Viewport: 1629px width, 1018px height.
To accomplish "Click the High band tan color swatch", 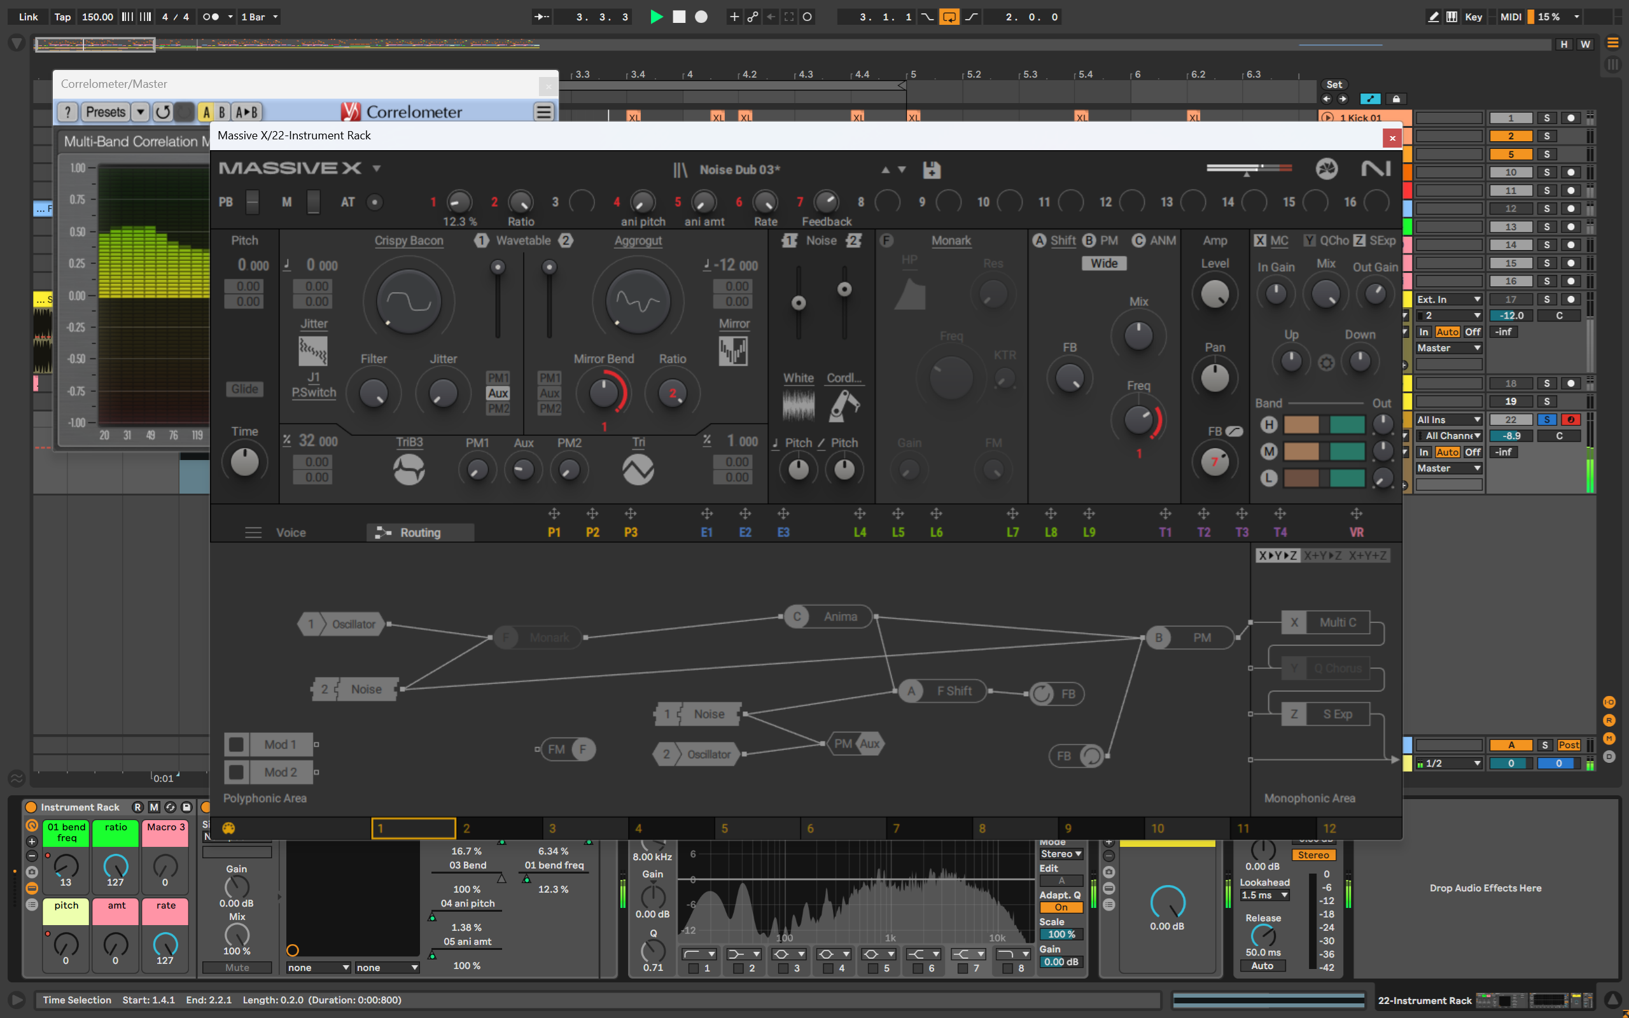I will pyautogui.click(x=1301, y=425).
